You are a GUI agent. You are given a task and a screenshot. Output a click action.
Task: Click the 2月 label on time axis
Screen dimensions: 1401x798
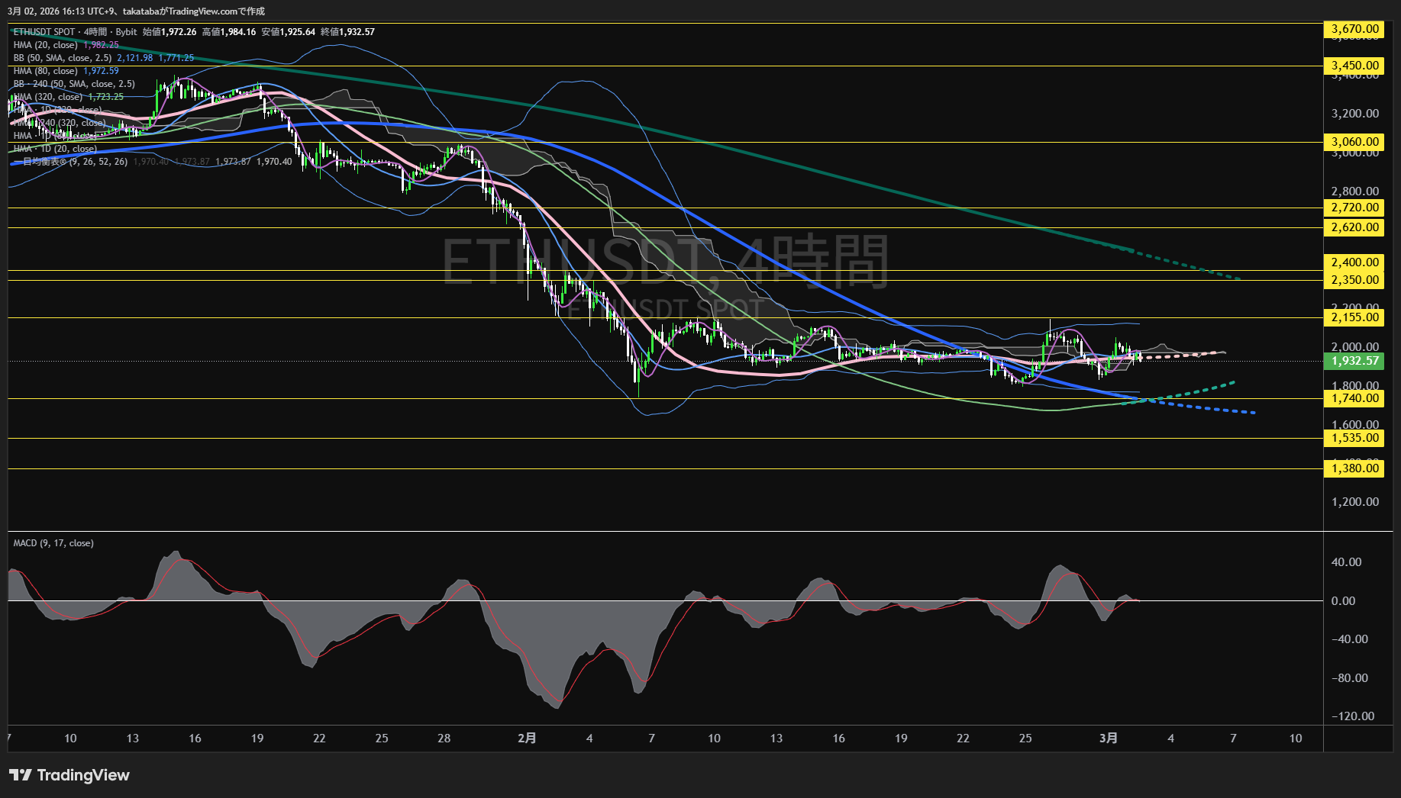click(527, 738)
